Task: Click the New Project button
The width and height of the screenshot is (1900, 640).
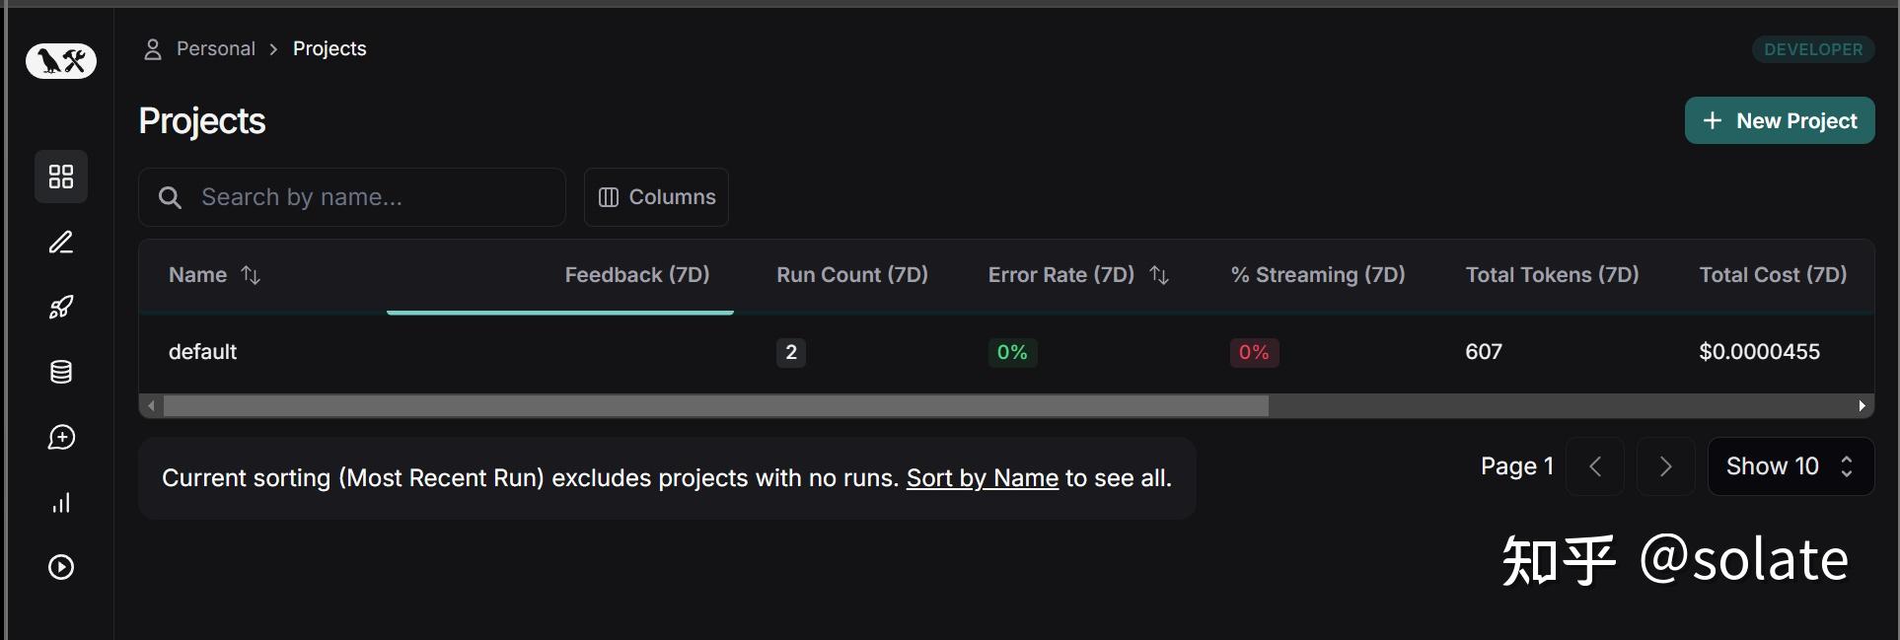Action: click(1779, 120)
